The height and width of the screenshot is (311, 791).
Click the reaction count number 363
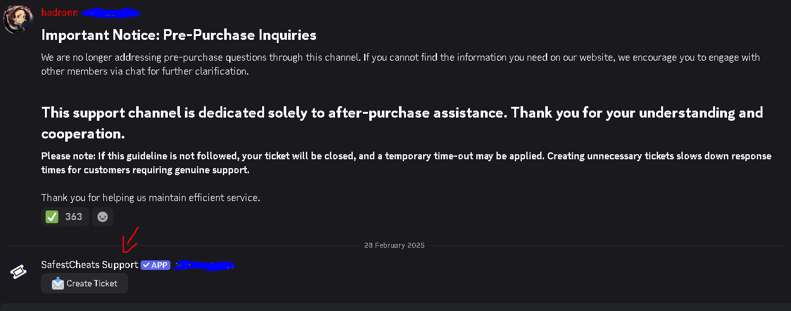73,217
